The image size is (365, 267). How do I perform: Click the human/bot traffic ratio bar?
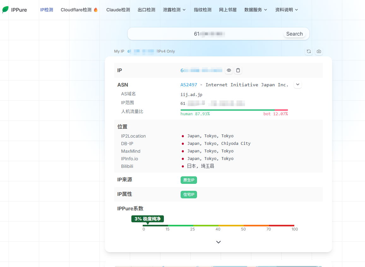(234, 110)
